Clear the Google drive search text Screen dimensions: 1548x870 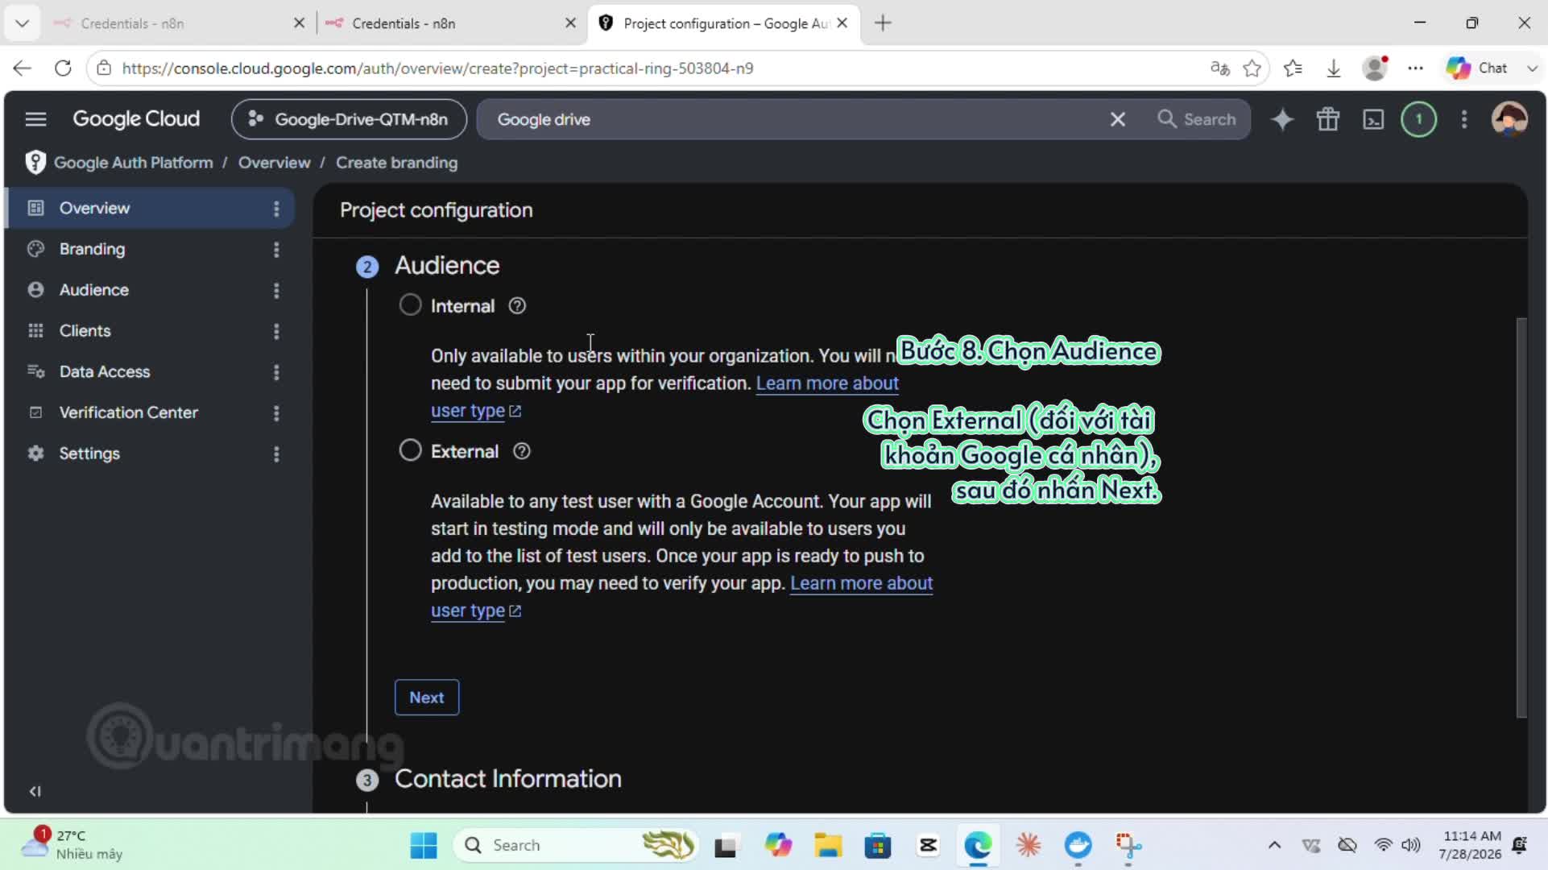tap(1118, 119)
